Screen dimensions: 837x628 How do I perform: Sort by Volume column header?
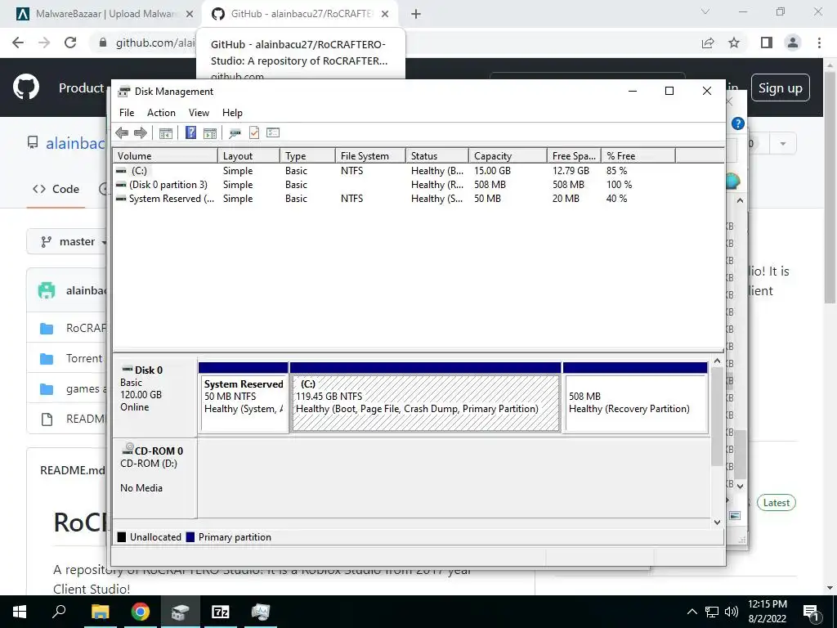click(165, 156)
